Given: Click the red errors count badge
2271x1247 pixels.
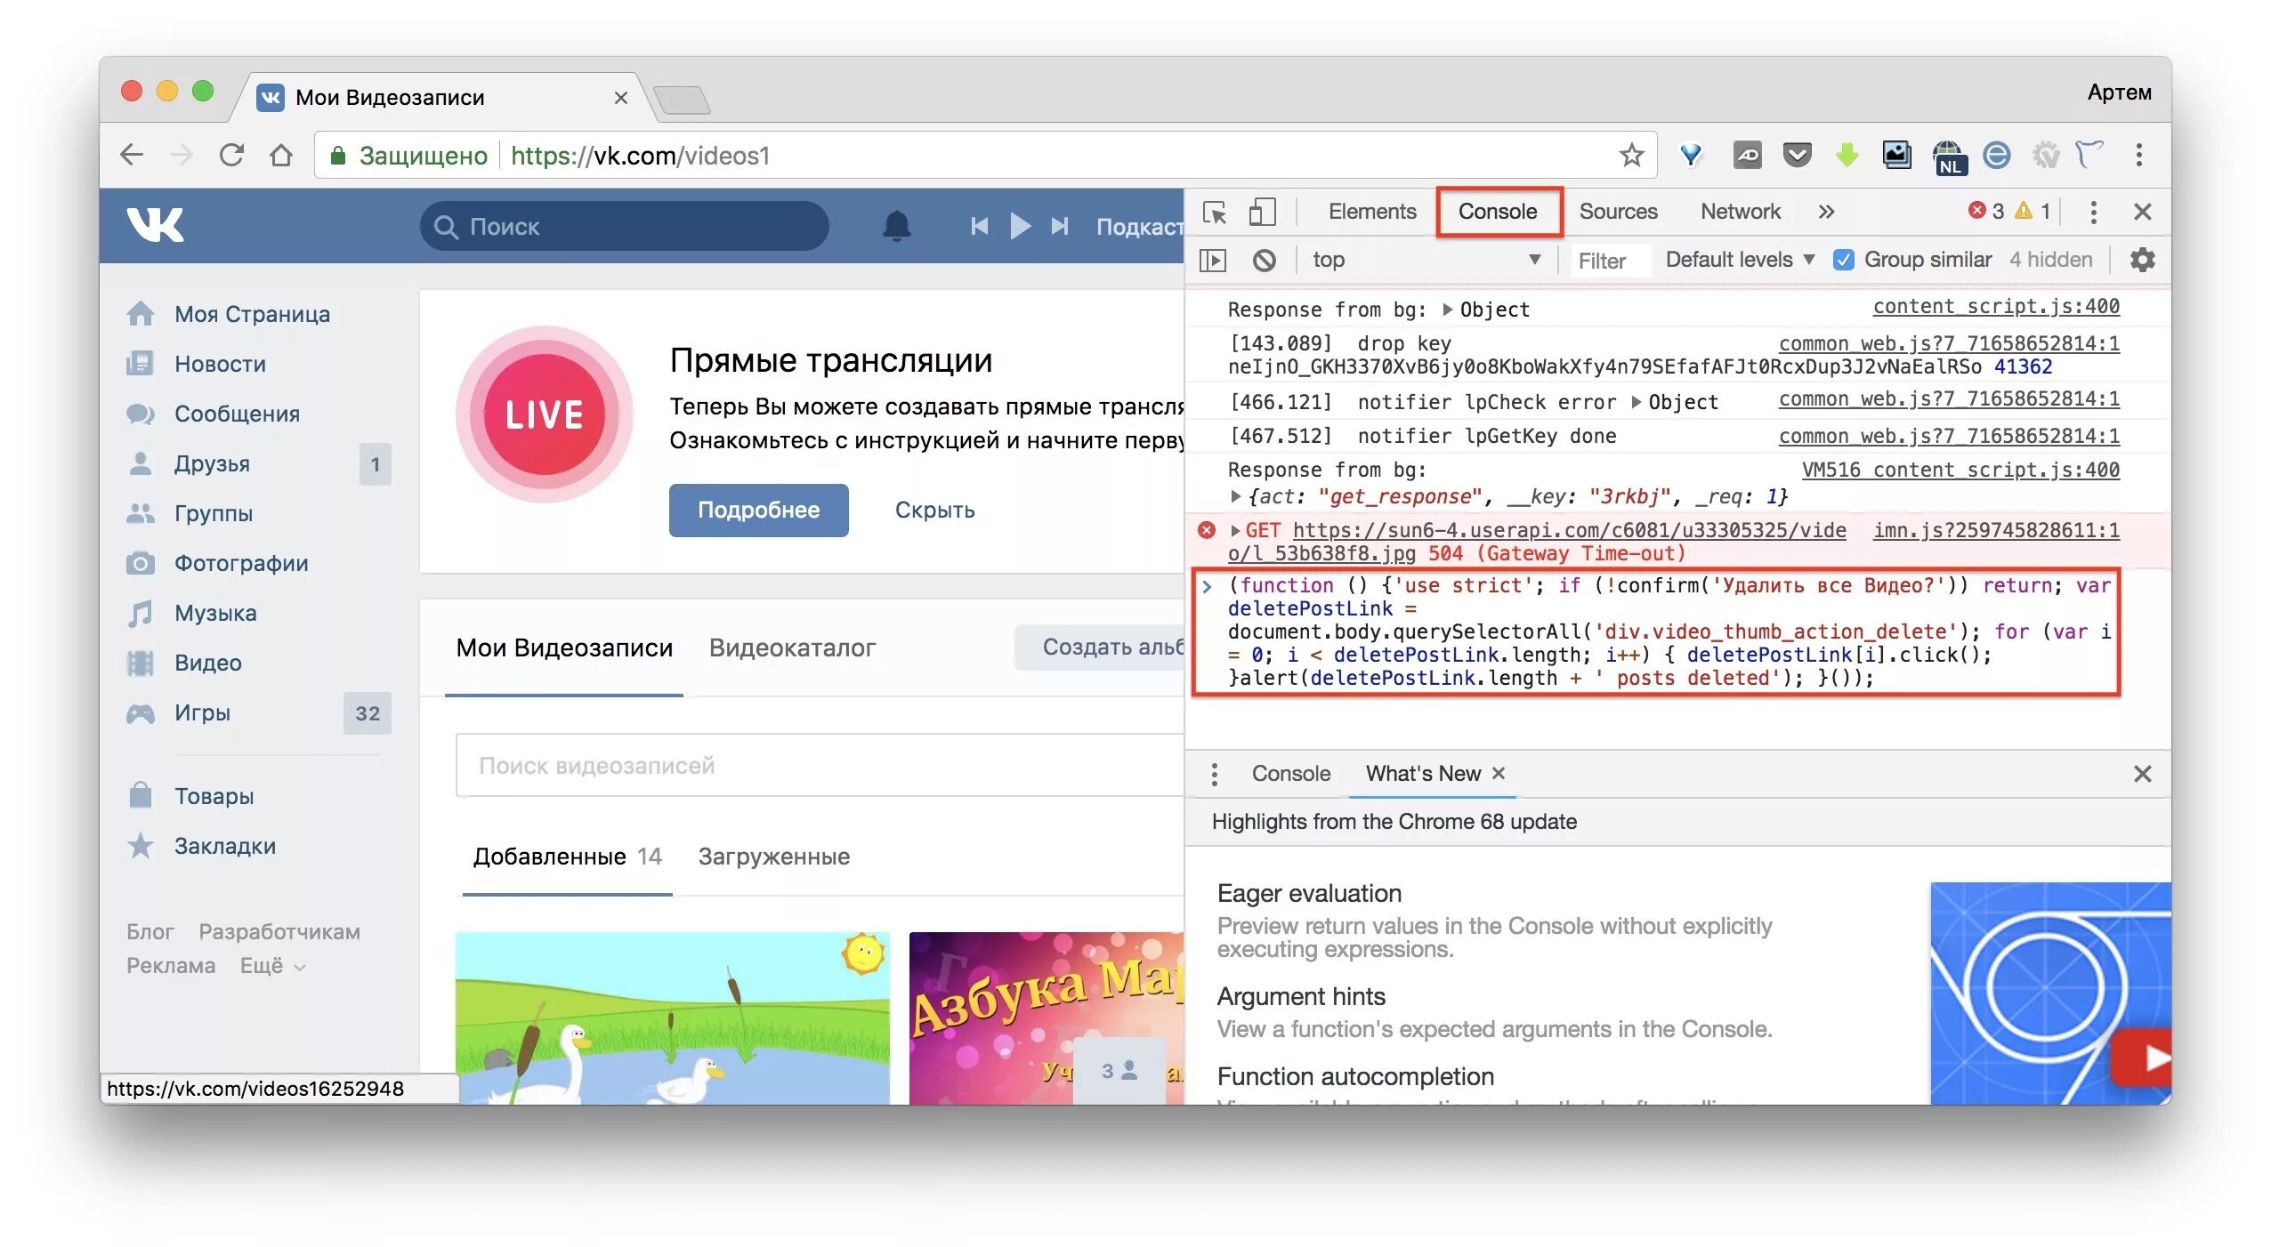Looking at the screenshot, I should [x=1985, y=211].
